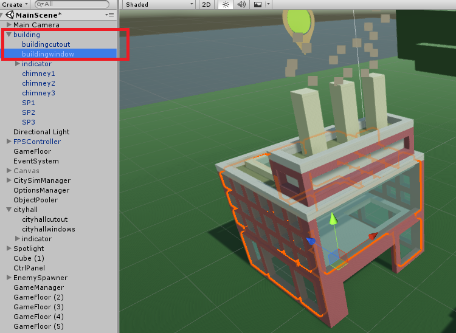Select ObjectPooler object
The height and width of the screenshot is (333, 456).
[x=35, y=200]
